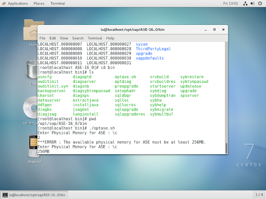The height and width of the screenshot is (199, 266).
Task: Click the 'asecfg' file name
Action: point(44,77)
